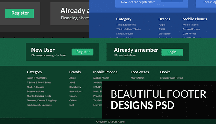The width and height of the screenshot is (216, 124).
Task: Open Shirts & Blouses link in green footer
Action: tap(36, 87)
